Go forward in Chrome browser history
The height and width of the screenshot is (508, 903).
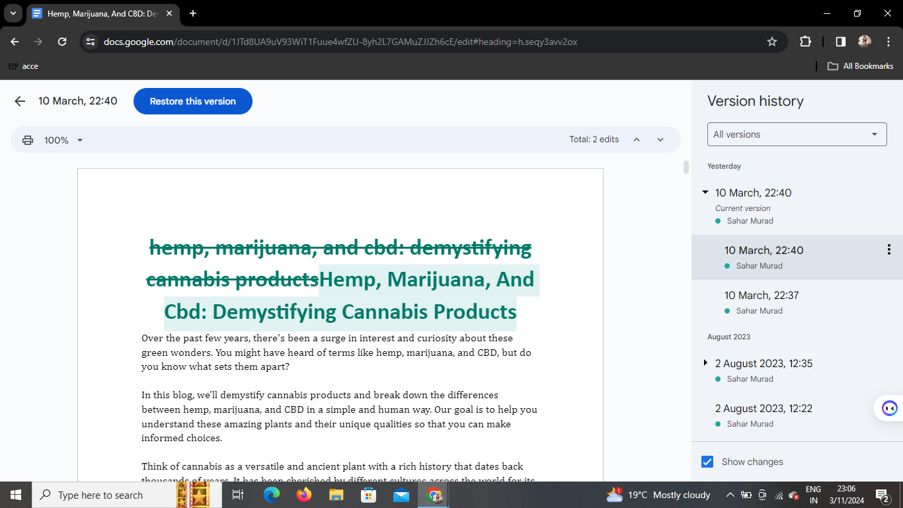pos(38,42)
